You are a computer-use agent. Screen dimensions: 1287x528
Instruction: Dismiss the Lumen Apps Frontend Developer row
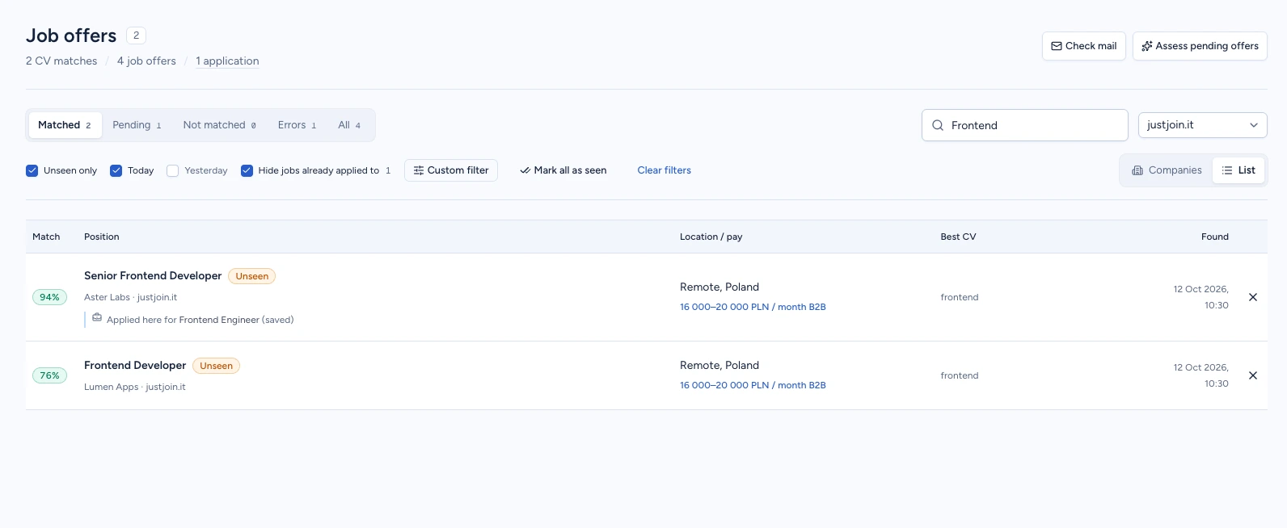point(1253,375)
